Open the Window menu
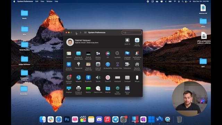This screenshot has height=125, width=222. (49, 1)
